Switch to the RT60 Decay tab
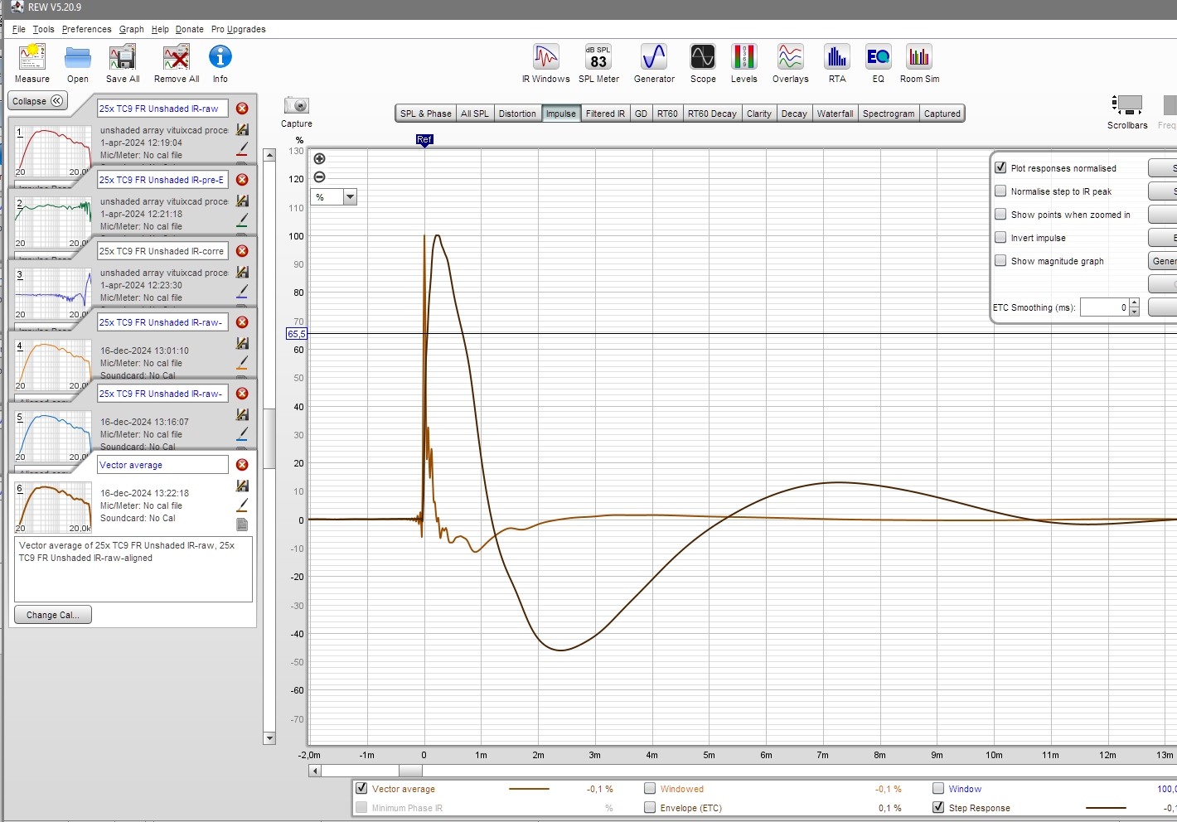Screen dimensions: 1177x822 pyautogui.click(x=712, y=114)
